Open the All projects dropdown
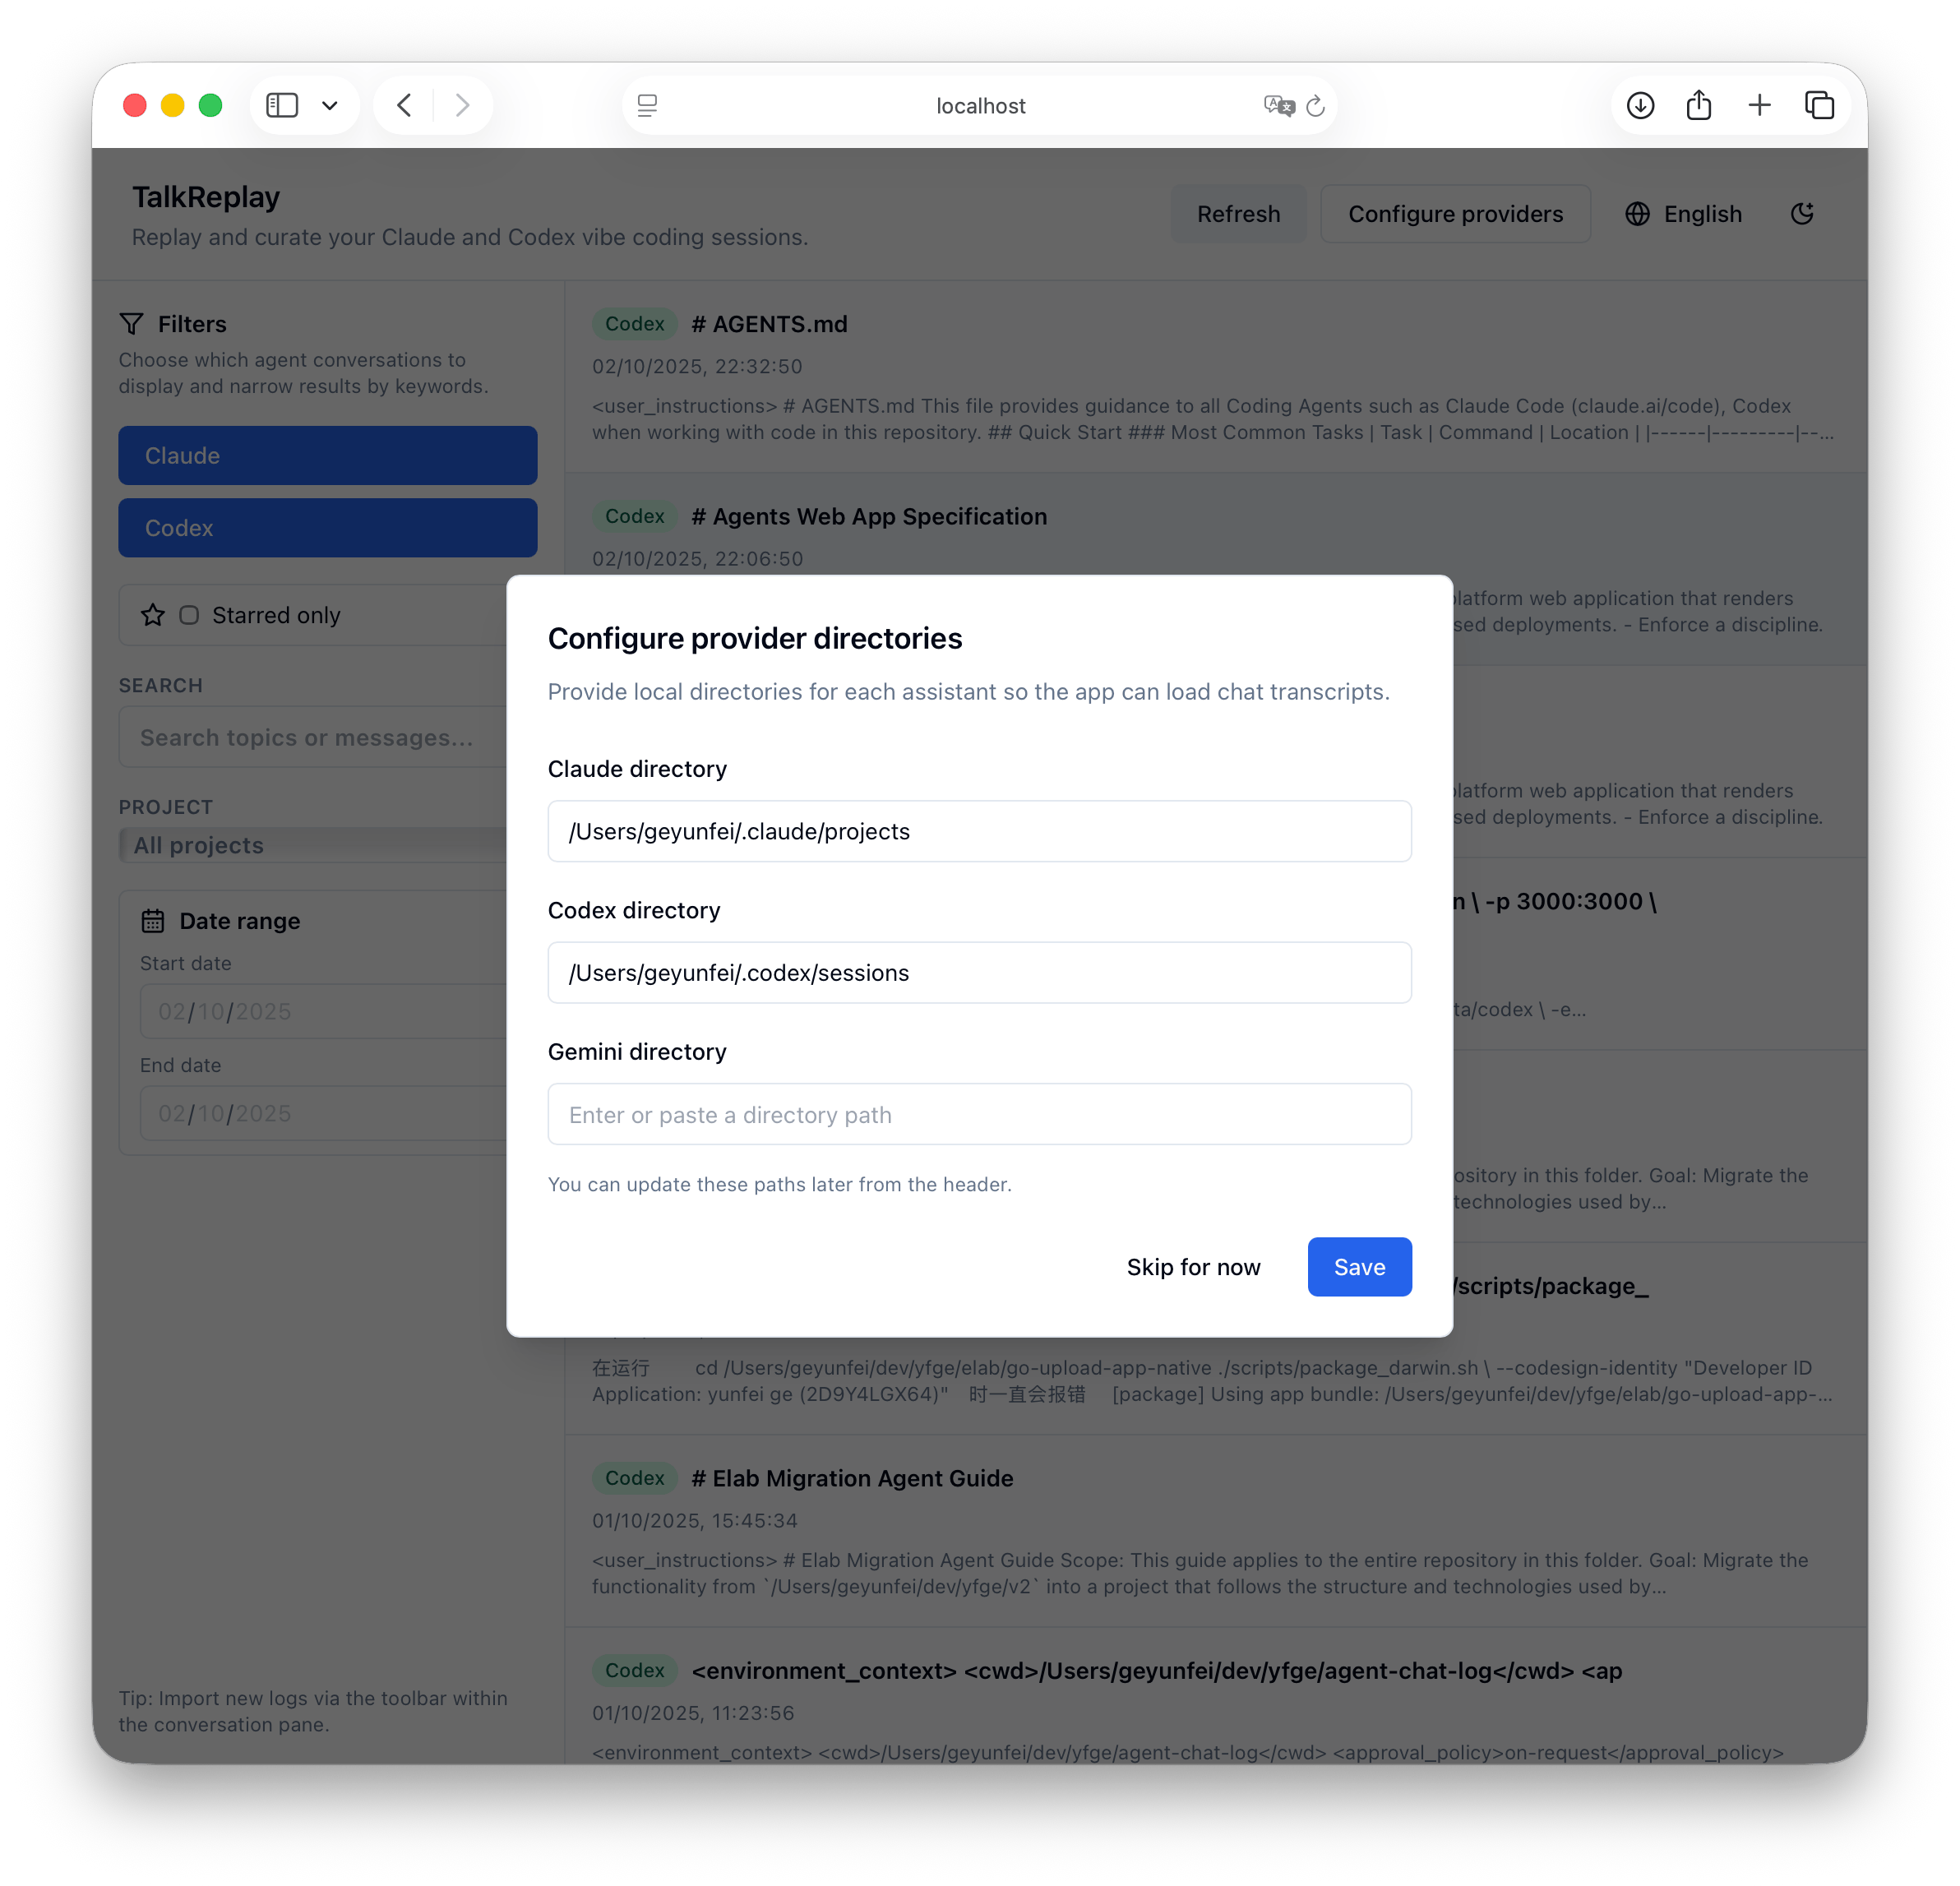Image resolution: width=1960 pixels, height=1886 pixels. click(x=313, y=845)
